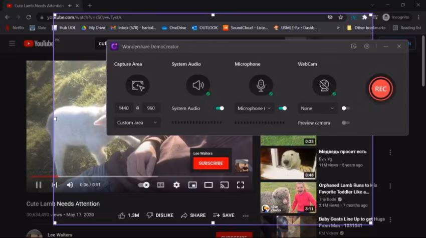Click SAVE to playlist button
The image size is (426, 238).
pos(224,215)
